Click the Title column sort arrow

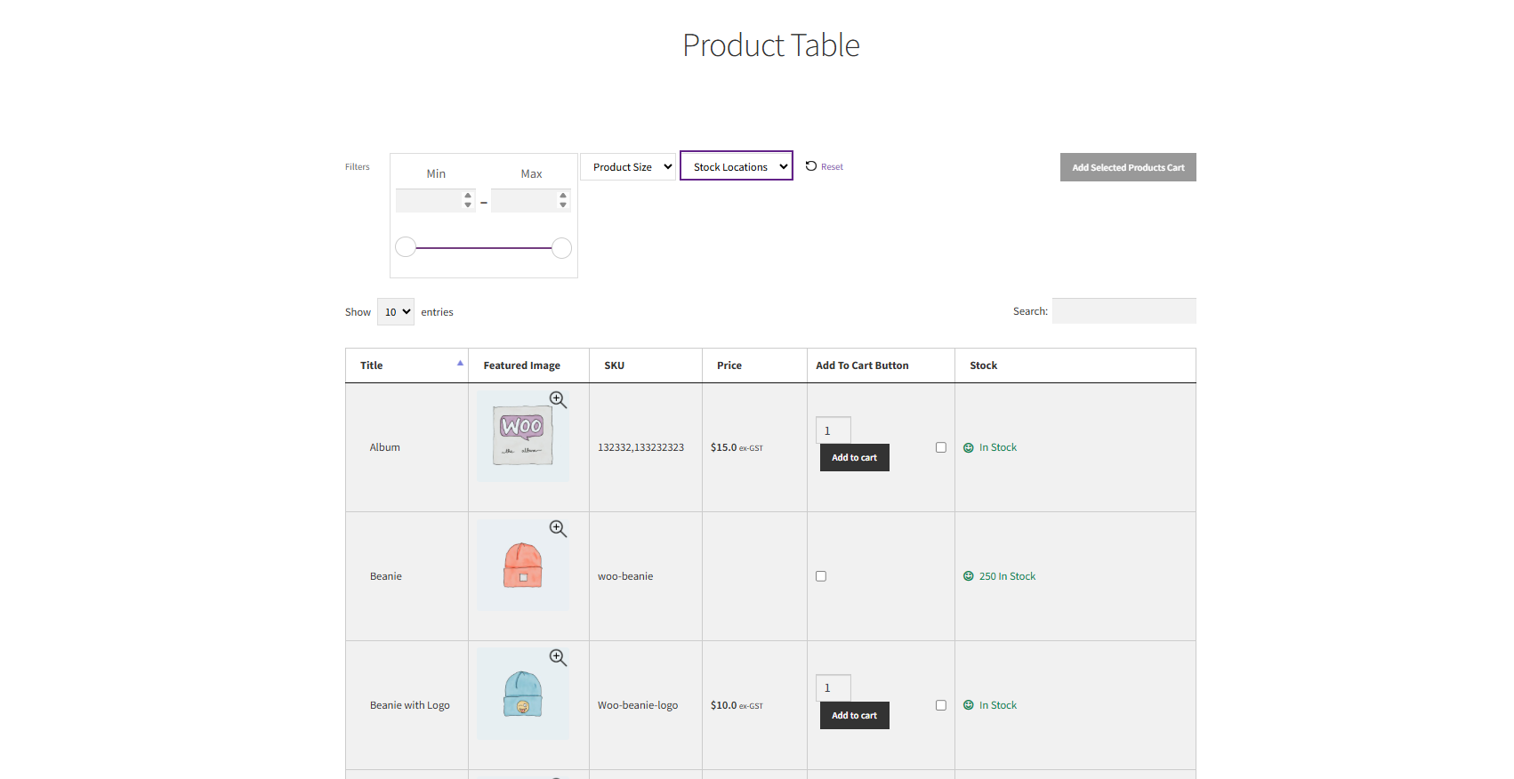[460, 364]
